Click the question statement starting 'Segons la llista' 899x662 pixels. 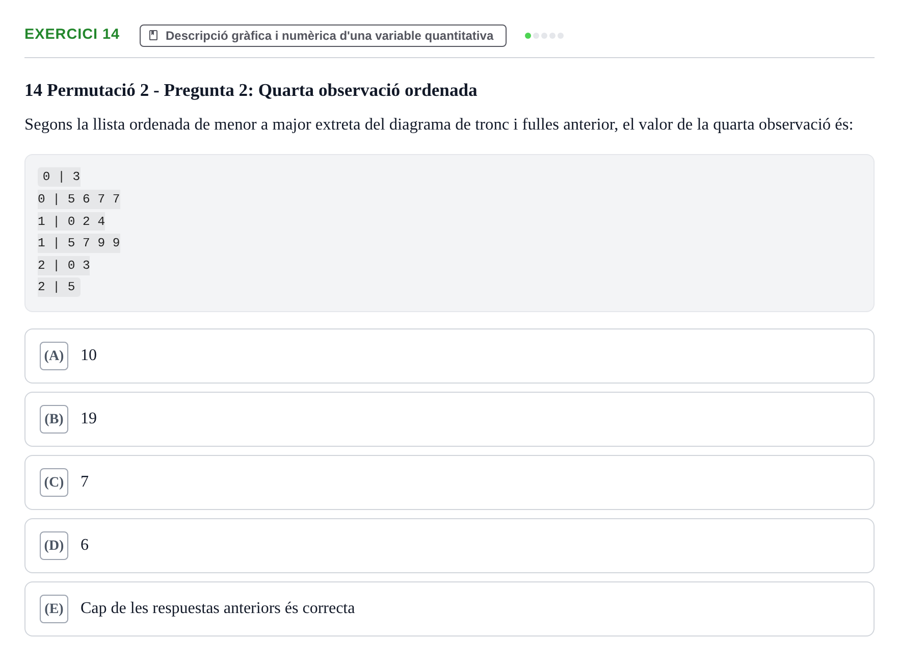[x=439, y=124]
